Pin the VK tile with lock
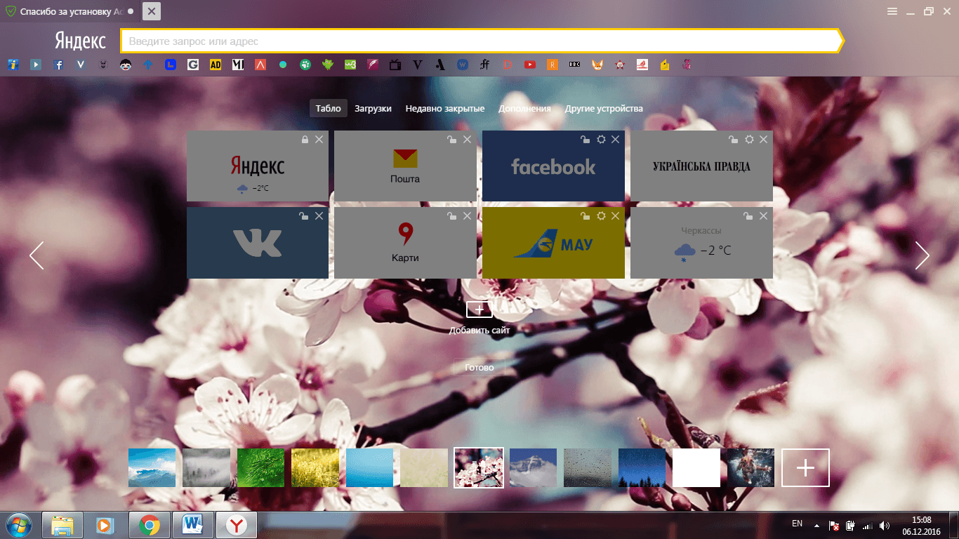This screenshot has height=539, width=959. tap(303, 216)
